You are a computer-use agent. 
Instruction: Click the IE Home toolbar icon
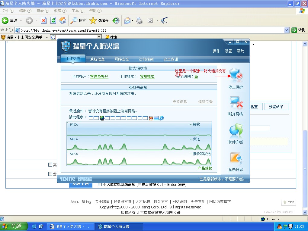(x=63, y=20)
